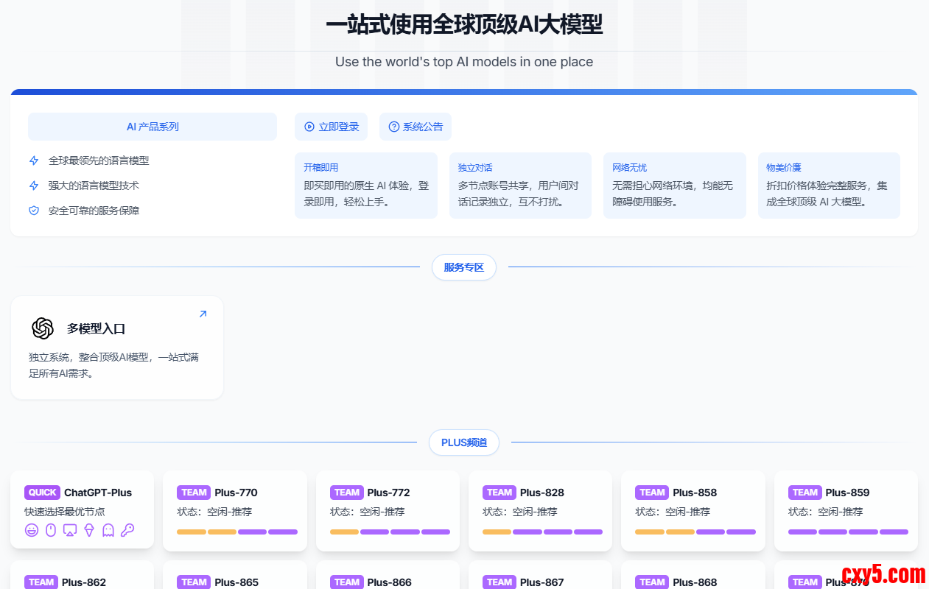This screenshot has width=929, height=589.
Task: Open the 系统公告 announcements button
Action: click(x=416, y=127)
